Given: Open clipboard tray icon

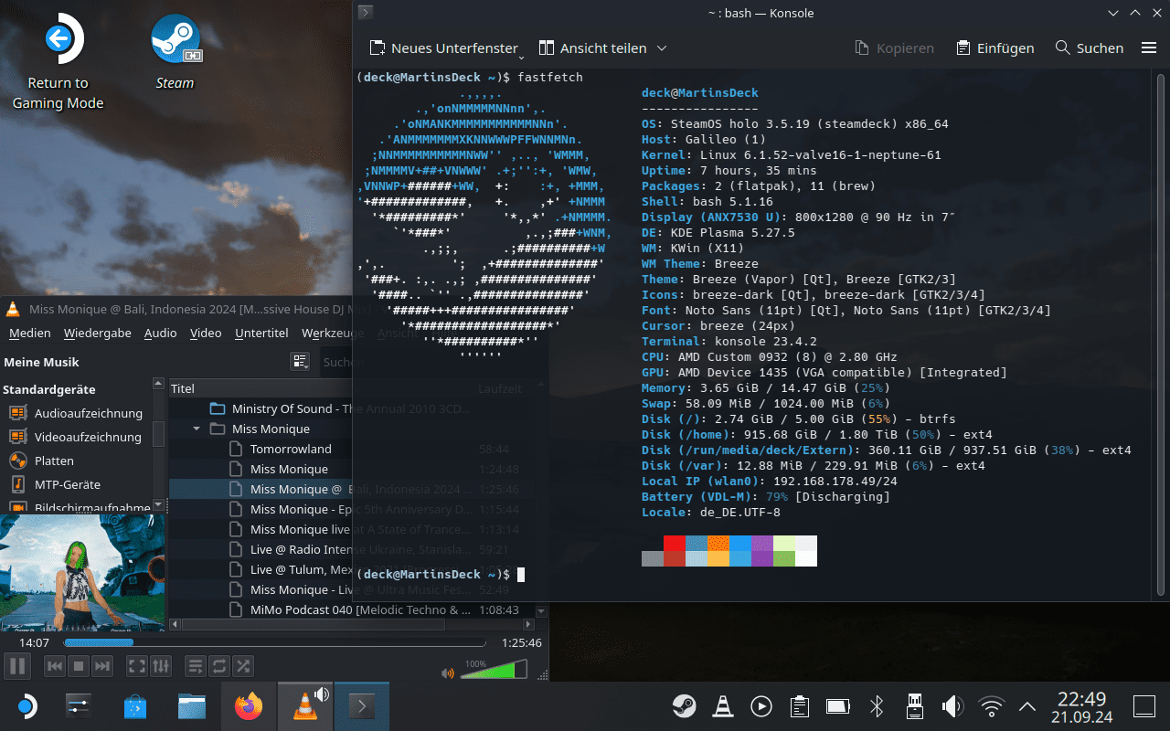Looking at the screenshot, I should [x=800, y=706].
